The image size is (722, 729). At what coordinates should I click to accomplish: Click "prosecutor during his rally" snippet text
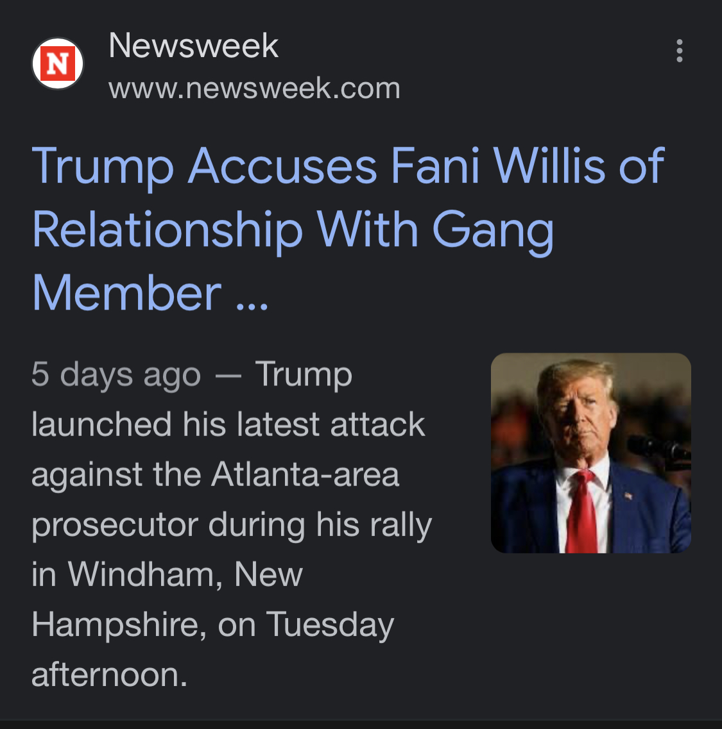(x=231, y=526)
